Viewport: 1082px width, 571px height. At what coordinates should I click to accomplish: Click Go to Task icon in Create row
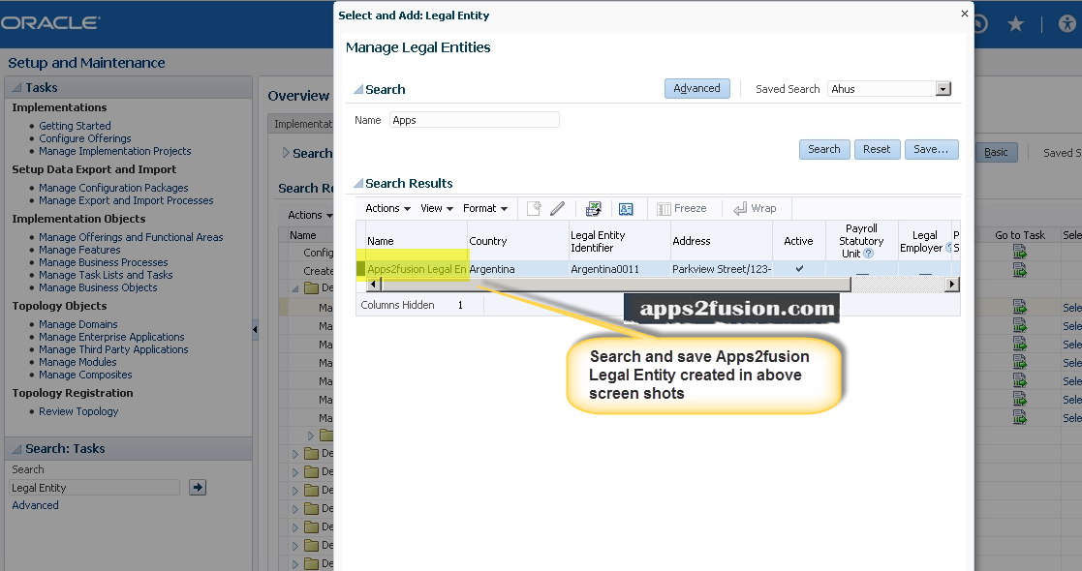click(1019, 270)
